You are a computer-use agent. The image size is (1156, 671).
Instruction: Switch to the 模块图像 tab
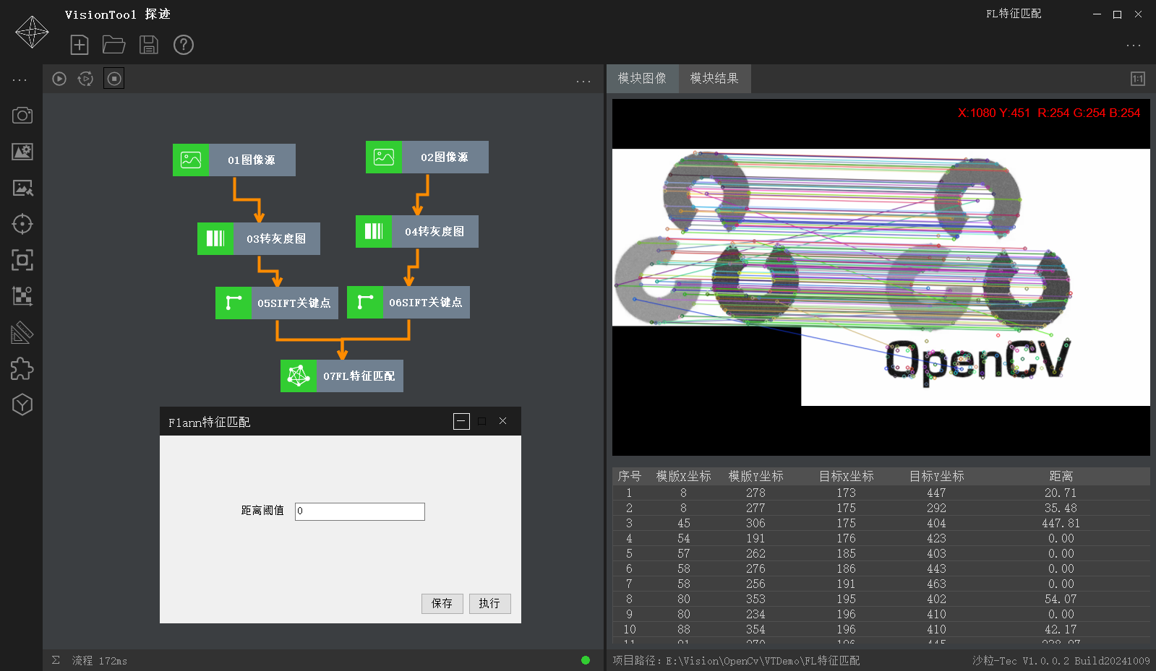[642, 78]
